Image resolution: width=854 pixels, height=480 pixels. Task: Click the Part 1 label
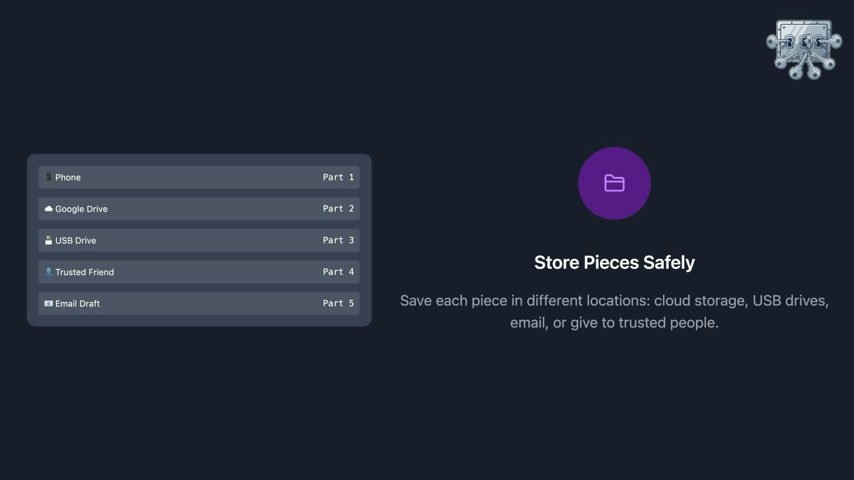338,177
